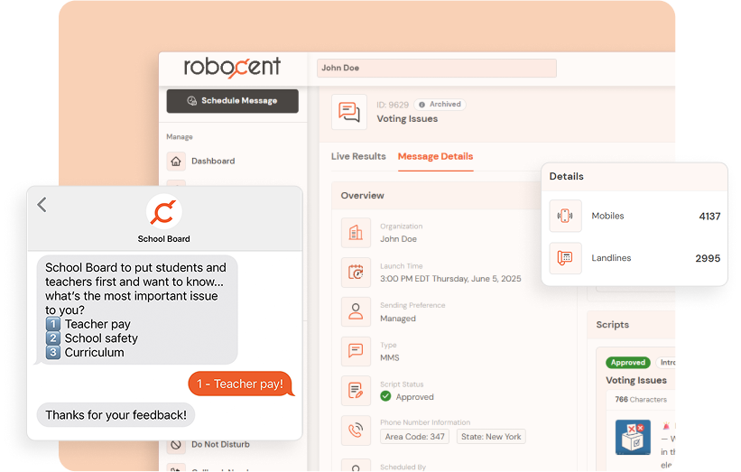Click the State: New York tag
This screenshot has width=741, height=472.
(x=491, y=437)
